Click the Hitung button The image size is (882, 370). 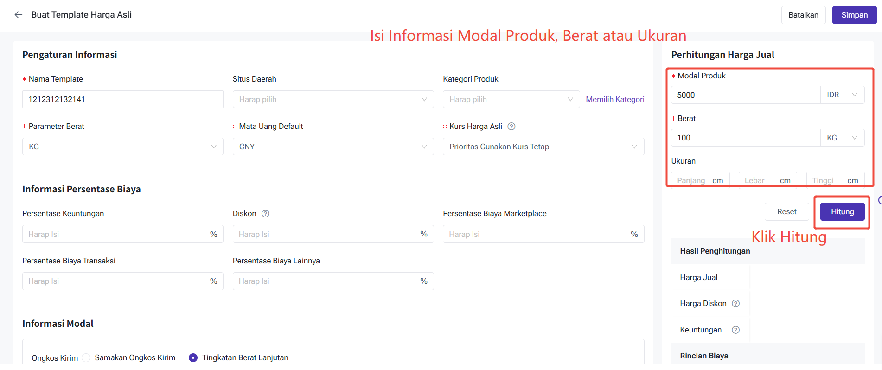[842, 212]
